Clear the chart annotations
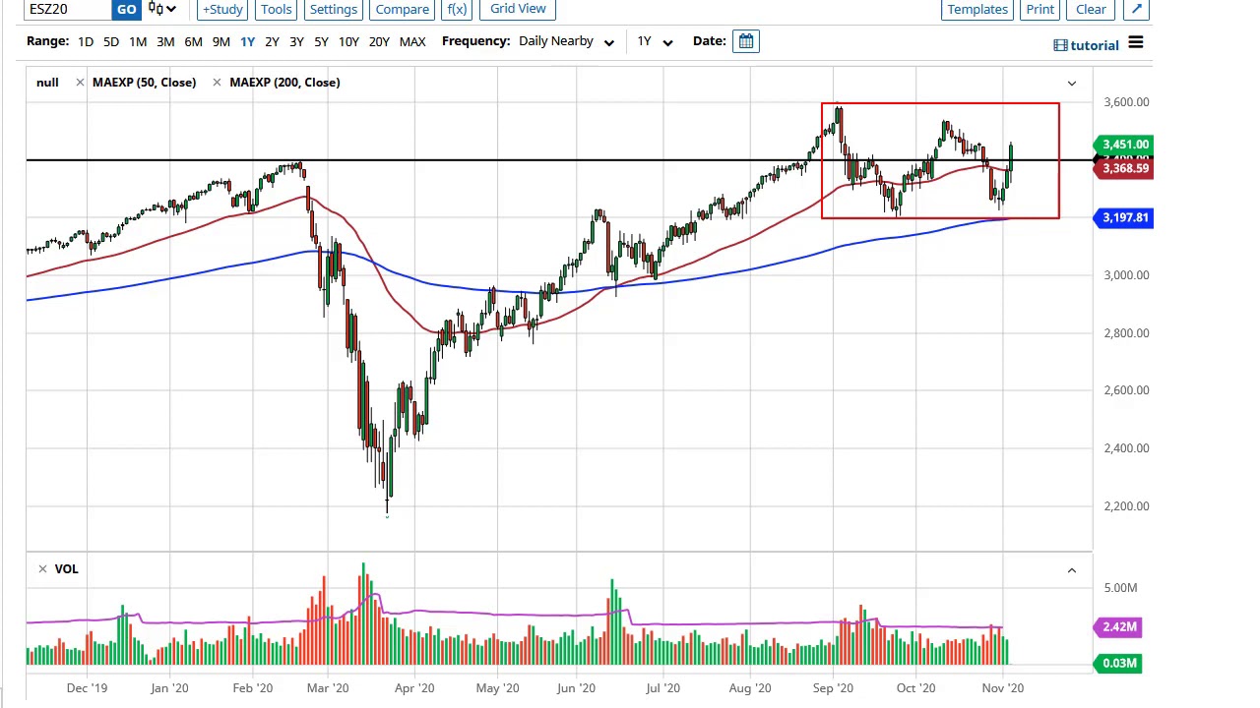Screen dimensions: 1260x708 click(1091, 9)
